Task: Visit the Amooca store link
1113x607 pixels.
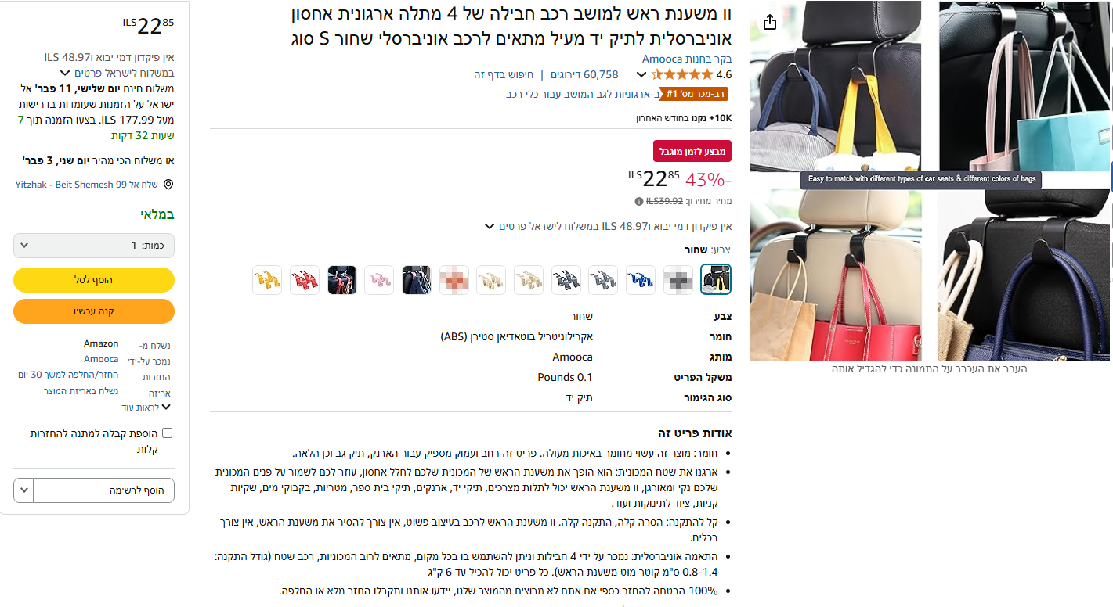Action: [687, 59]
